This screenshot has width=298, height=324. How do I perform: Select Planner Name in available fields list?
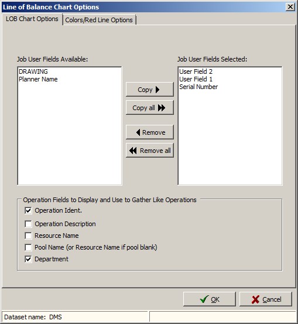tap(38, 79)
